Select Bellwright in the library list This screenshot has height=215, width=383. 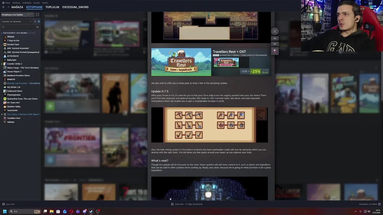pos(12,60)
